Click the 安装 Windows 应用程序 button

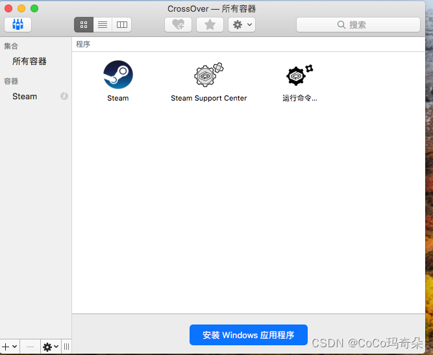(x=248, y=335)
